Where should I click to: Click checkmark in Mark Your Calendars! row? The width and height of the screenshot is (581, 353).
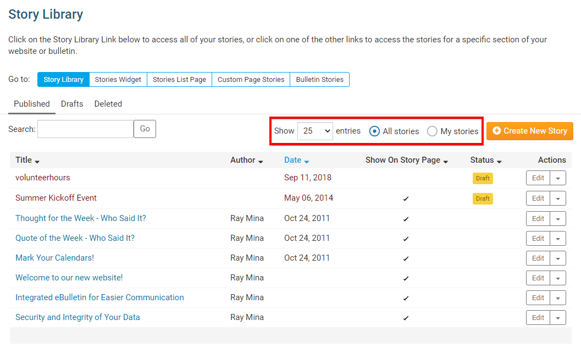[x=406, y=258]
